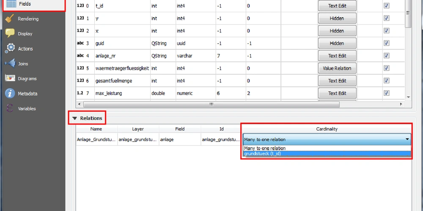
Task: Select the 'double' type cell
Action: 163,93
